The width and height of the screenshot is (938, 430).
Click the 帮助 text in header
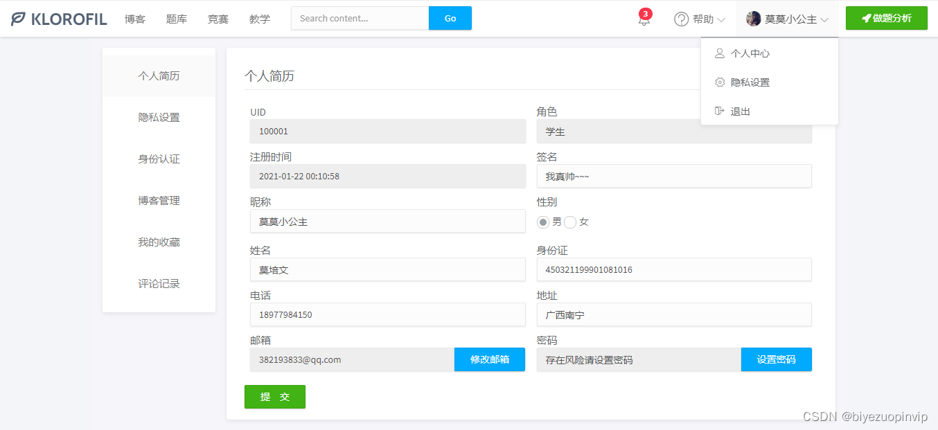pos(703,19)
